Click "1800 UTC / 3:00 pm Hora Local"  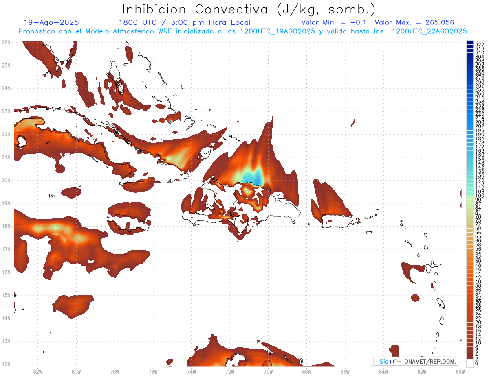pos(185,22)
